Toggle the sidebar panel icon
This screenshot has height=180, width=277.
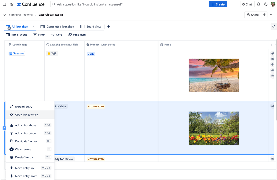5,4
